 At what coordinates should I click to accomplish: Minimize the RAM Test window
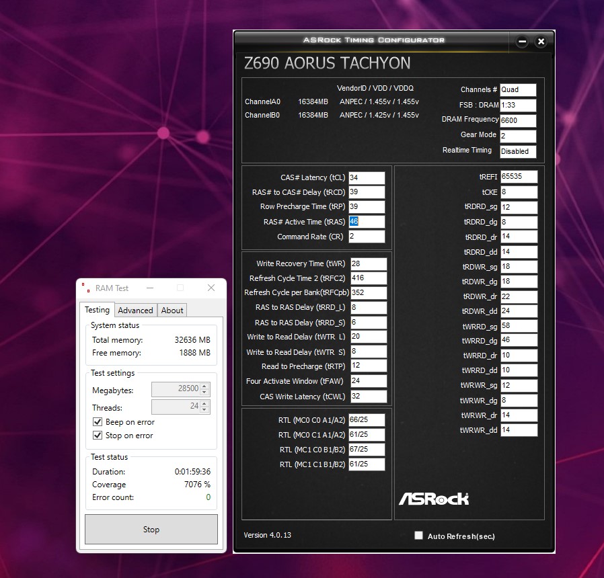coord(149,288)
